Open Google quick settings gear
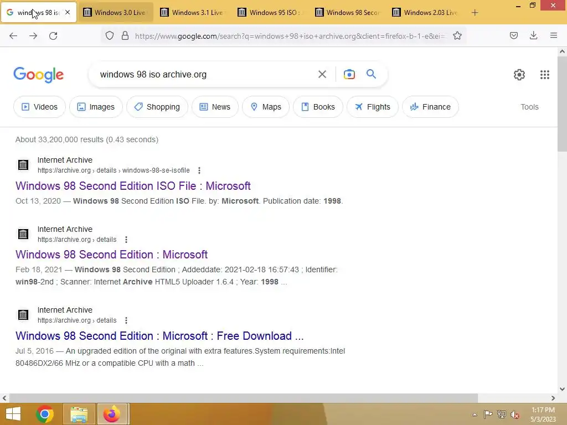Screen dimensions: 567x425 pyautogui.click(x=519, y=75)
